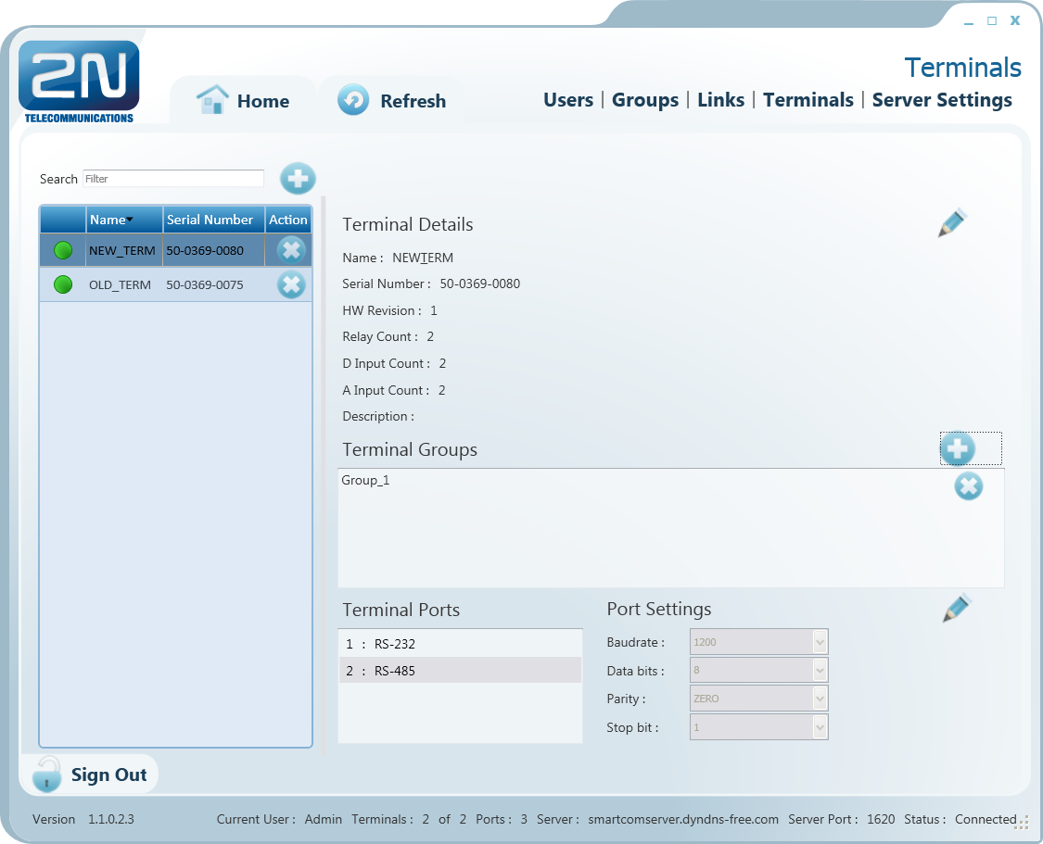Image resolution: width=1043 pixels, height=844 pixels.
Task: Click the Connected status text
Action: pos(986,819)
